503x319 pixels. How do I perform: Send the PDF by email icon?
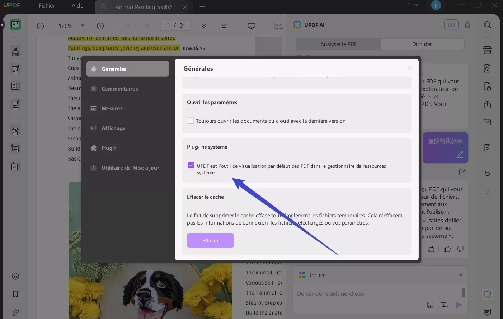(x=487, y=122)
